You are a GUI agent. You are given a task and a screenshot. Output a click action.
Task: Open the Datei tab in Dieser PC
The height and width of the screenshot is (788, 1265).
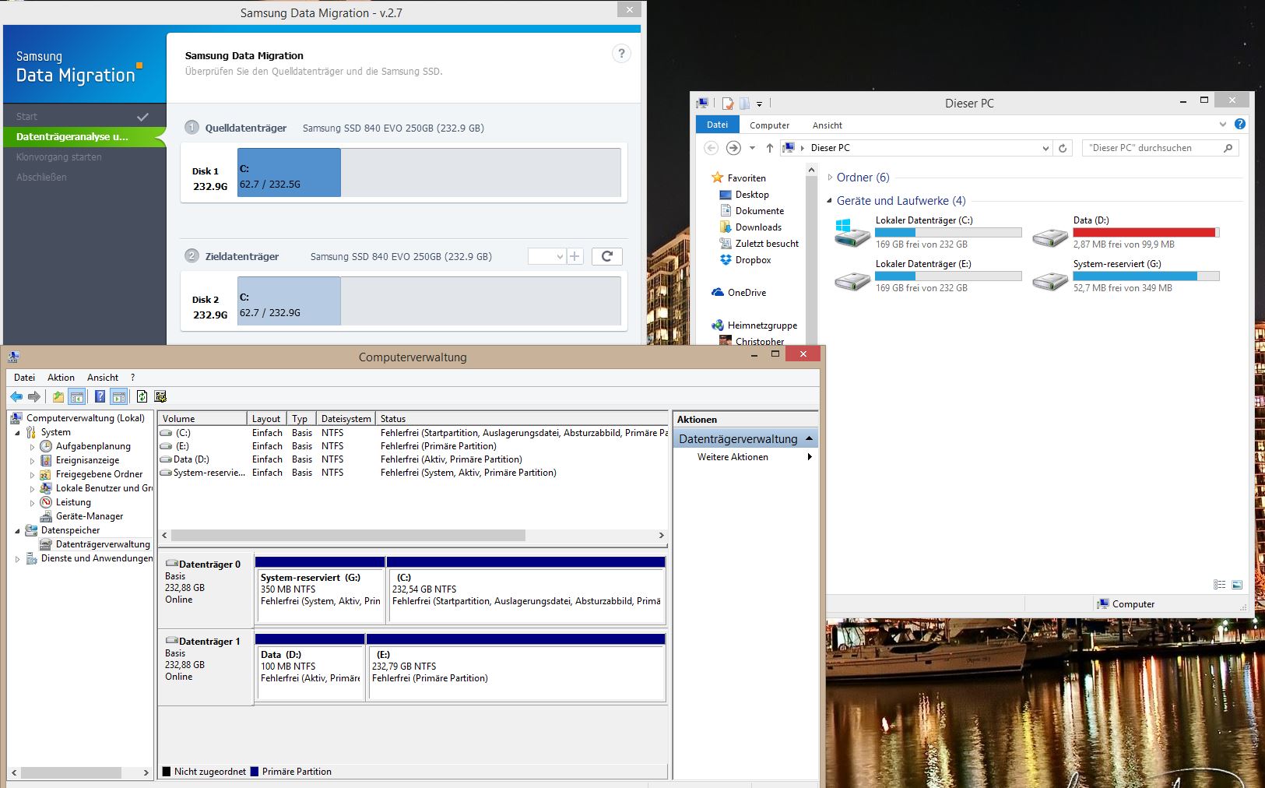717,125
